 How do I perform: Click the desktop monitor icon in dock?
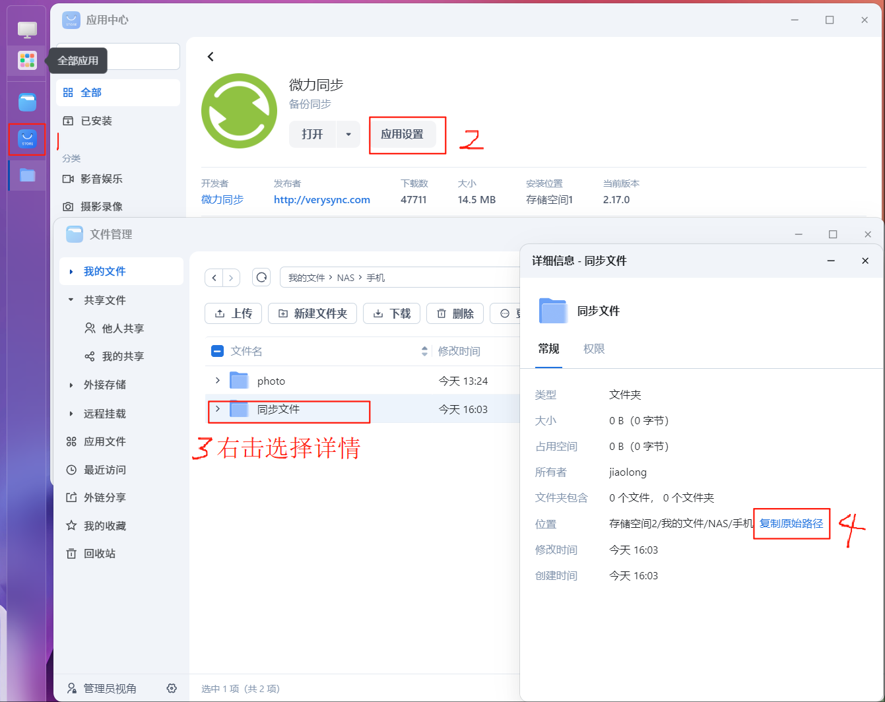27,29
